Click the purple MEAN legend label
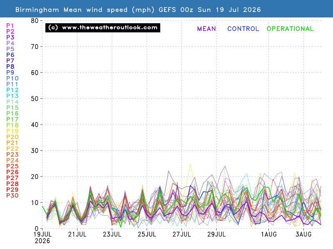333x249 pixels. (206, 29)
